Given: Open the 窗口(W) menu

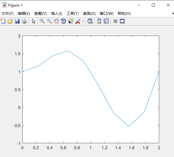Looking at the screenshot, I should click(107, 14).
